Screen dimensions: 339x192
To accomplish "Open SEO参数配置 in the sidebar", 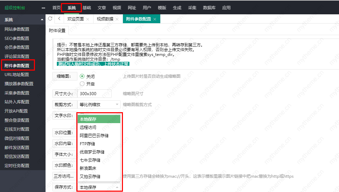I will click(17, 38).
